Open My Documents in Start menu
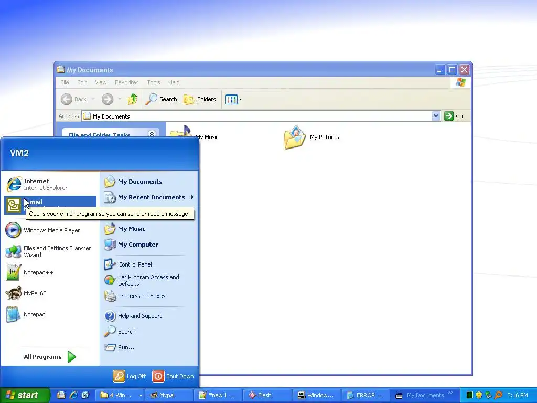The image size is (537, 403). [x=149, y=182]
